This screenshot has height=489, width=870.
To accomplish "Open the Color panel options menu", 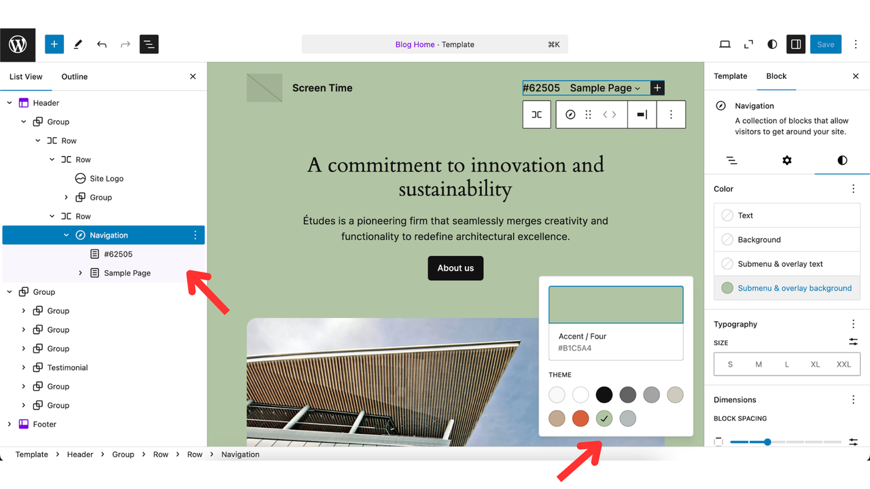I will (x=854, y=189).
